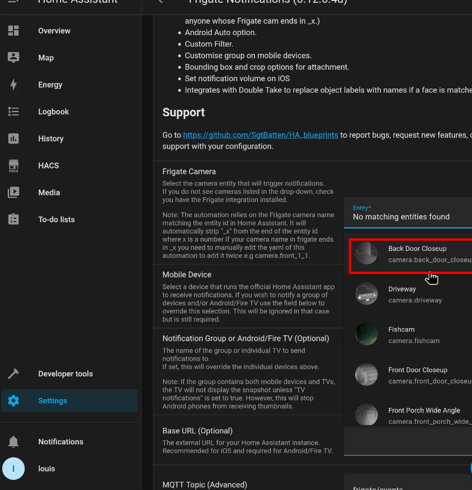472x490 pixels.
Task: Open the Overview dashboard icon
Action: pos(13,31)
